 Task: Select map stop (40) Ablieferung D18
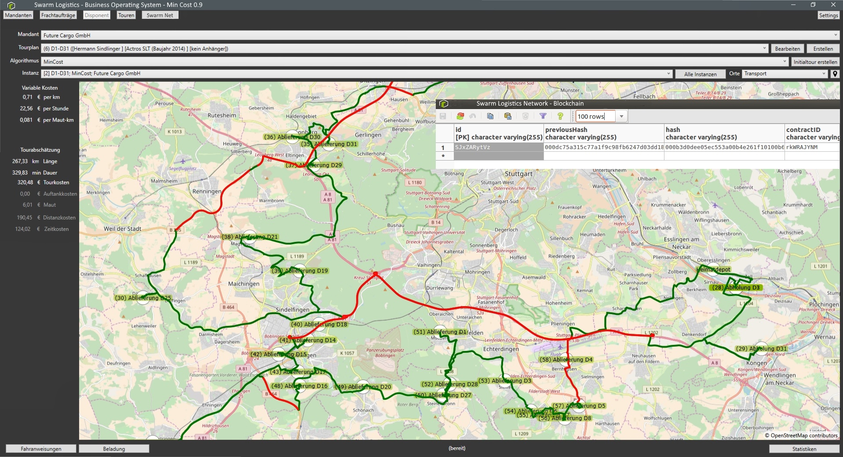point(319,325)
